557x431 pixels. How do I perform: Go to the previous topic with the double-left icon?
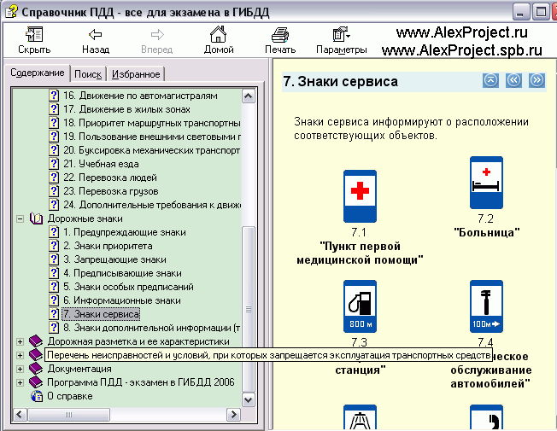pyautogui.click(x=513, y=80)
